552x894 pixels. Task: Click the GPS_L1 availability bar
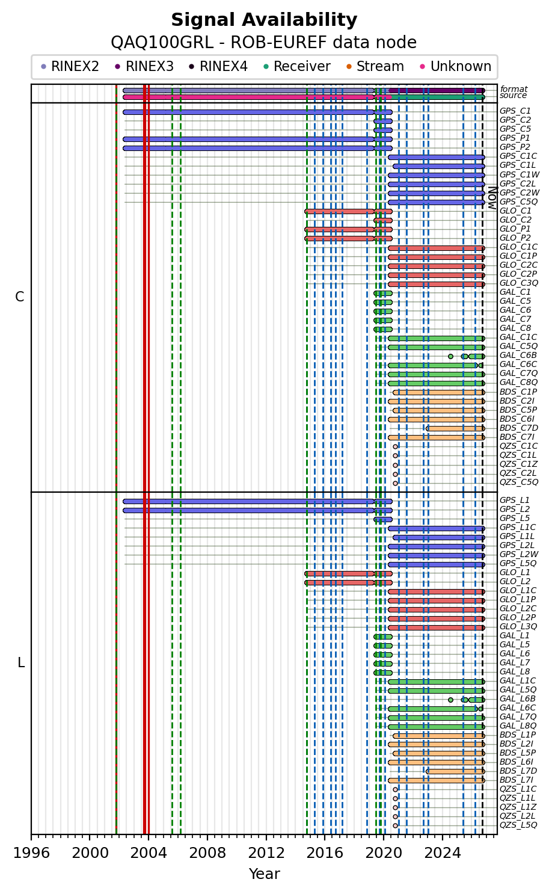[x=257, y=501]
